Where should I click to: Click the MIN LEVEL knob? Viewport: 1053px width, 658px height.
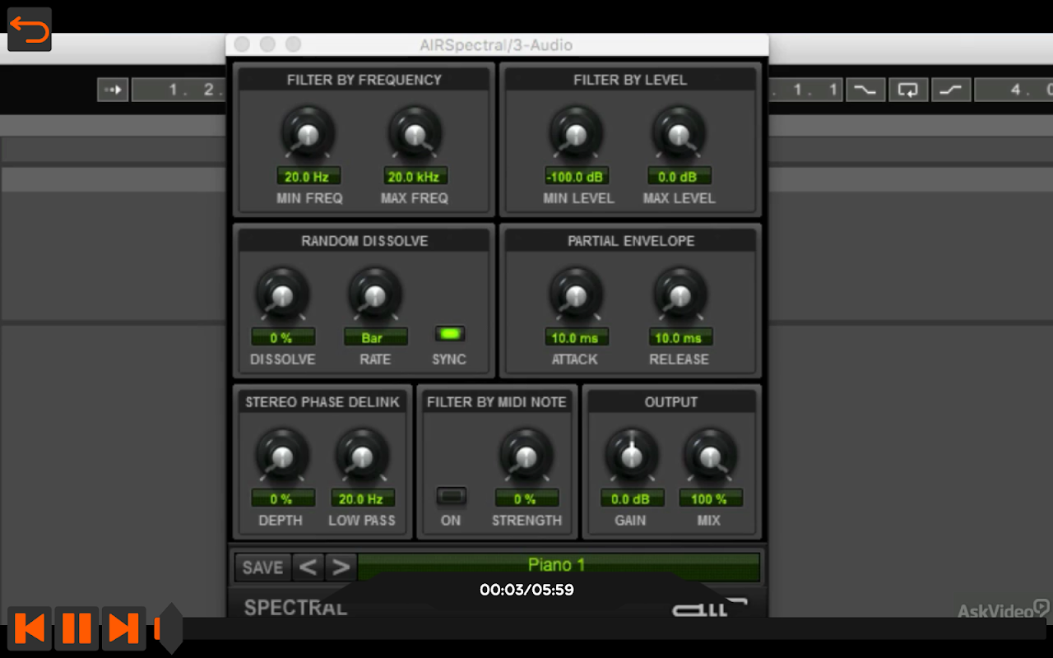(x=577, y=133)
